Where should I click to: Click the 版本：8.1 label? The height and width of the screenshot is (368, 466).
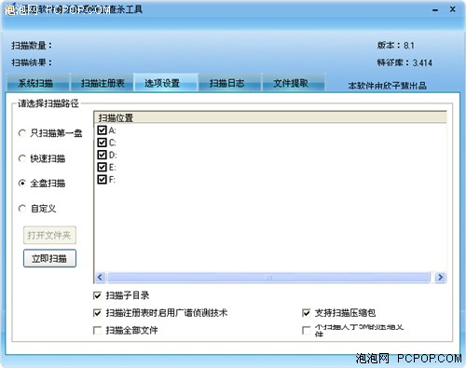[x=396, y=46]
